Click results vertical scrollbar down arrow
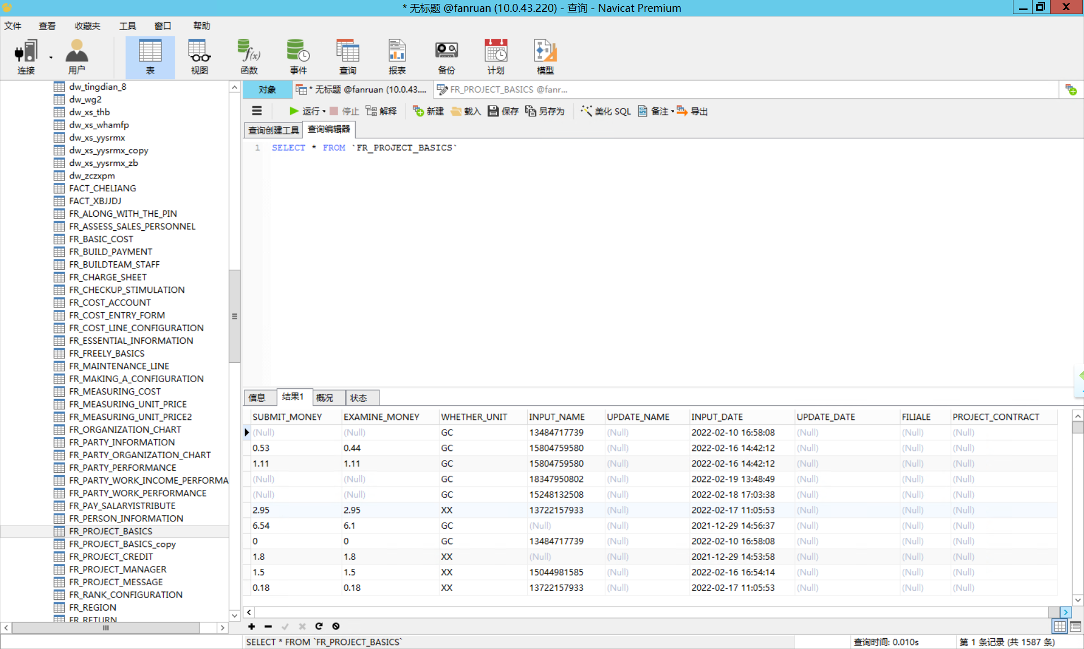Screen dimensions: 1084x649 [1078, 600]
